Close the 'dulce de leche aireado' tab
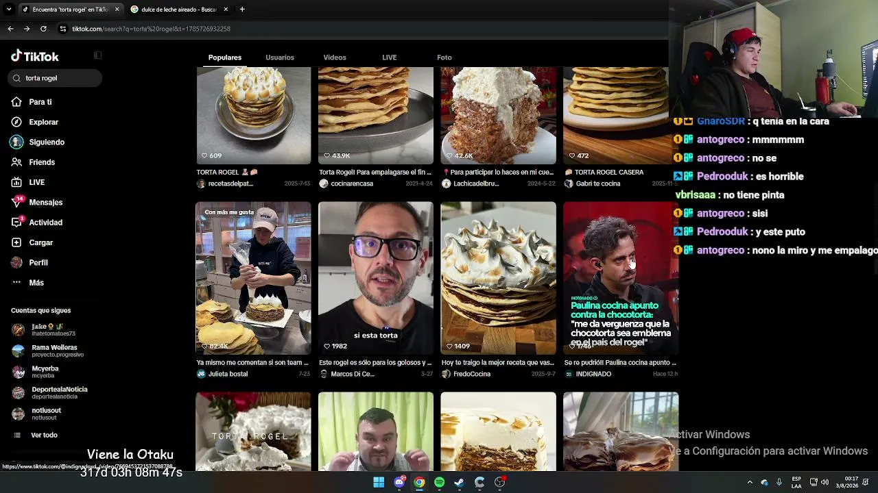The height and width of the screenshot is (493, 878). [226, 9]
